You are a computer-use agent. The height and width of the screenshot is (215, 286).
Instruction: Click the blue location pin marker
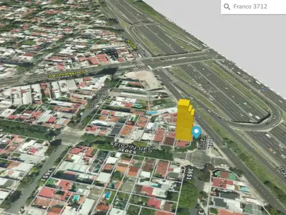tap(197, 133)
